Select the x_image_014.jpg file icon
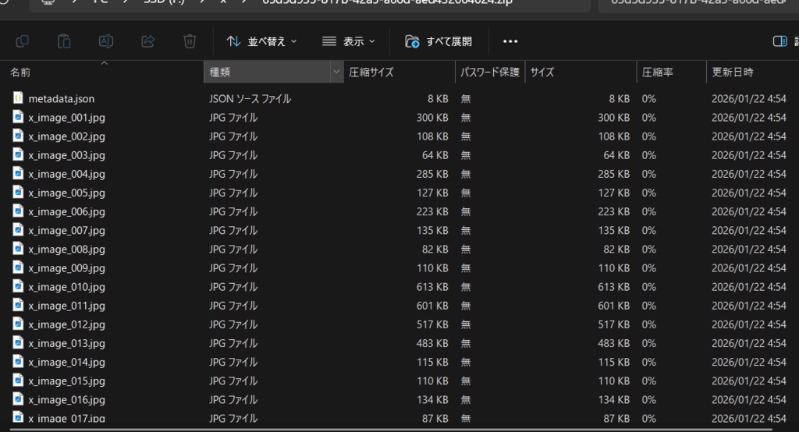Viewport: 799px width, 432px height. coord(18,362)
